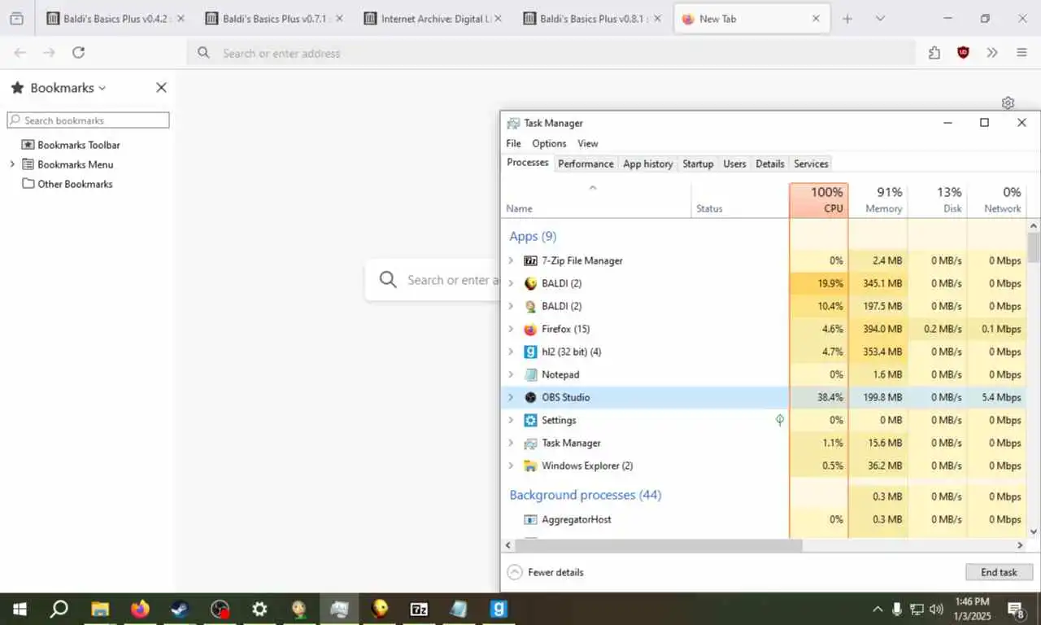1041x625 pixels.
Task: Show hidden system tray icons
Action: [x=878, y=609]
